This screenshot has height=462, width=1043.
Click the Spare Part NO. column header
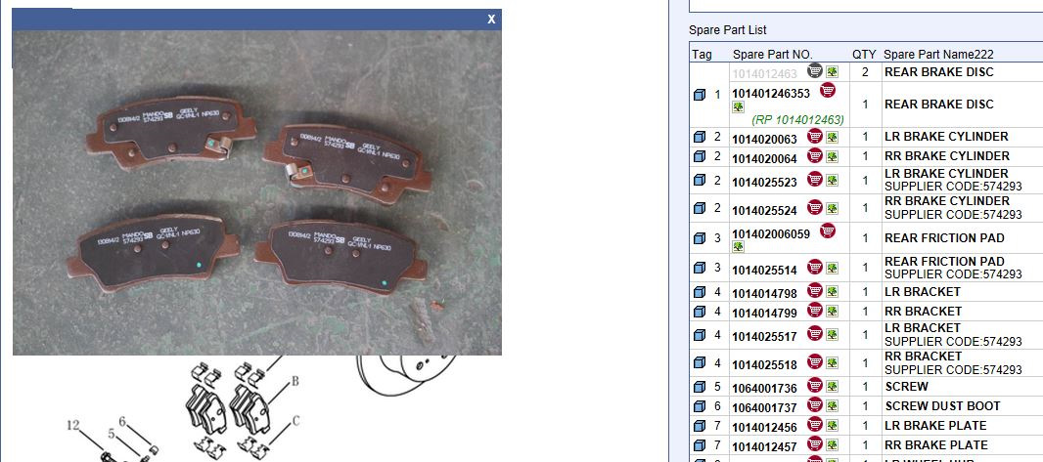click(772, 55)
